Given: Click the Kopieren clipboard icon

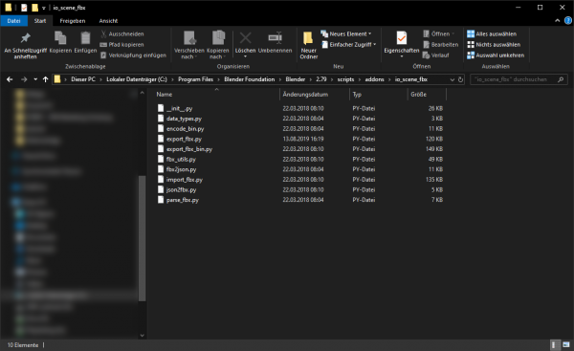Looking at the screenshot, I should (60, 37).
